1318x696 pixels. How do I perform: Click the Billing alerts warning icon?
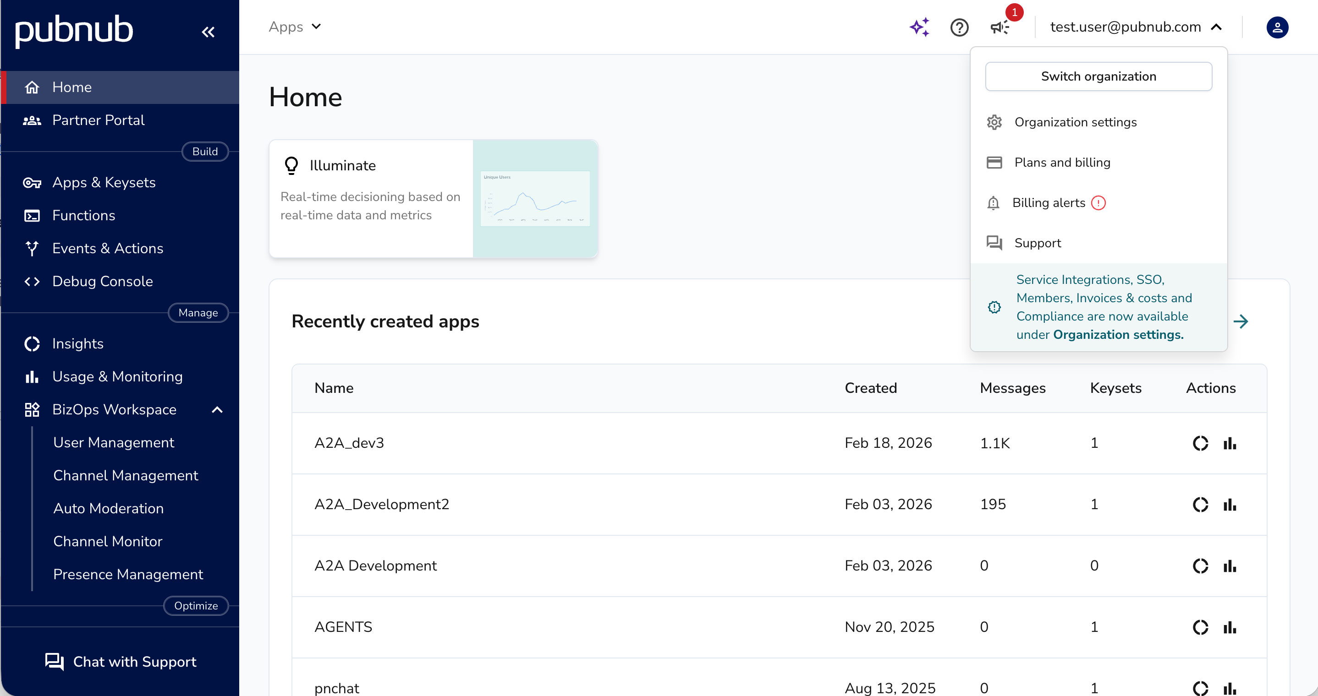tap(1099, 203)
